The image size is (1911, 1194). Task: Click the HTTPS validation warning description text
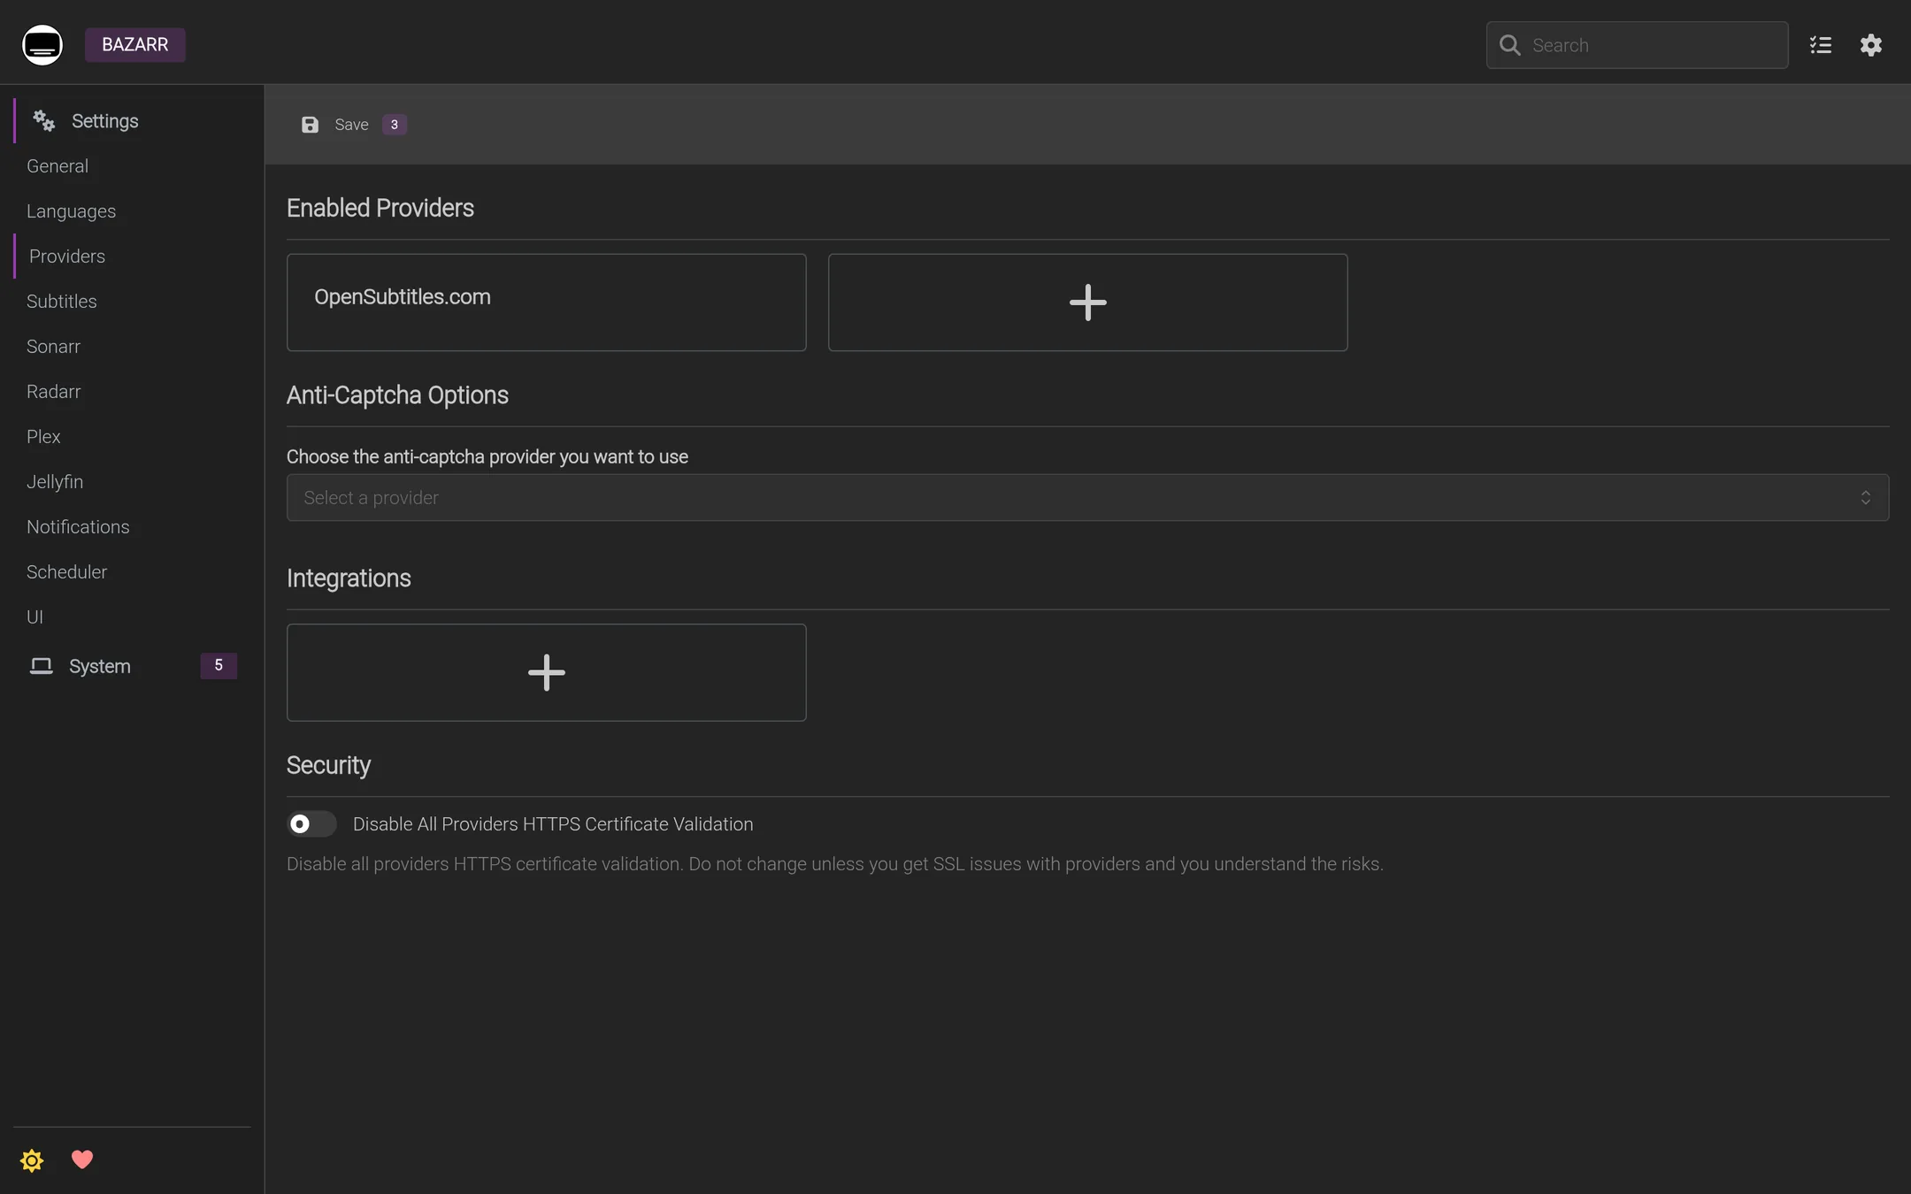pyautogui.click(x=834, y=864)
